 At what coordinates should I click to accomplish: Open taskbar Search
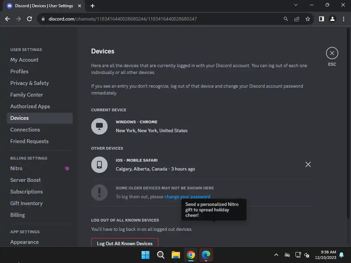pos(160,255)
